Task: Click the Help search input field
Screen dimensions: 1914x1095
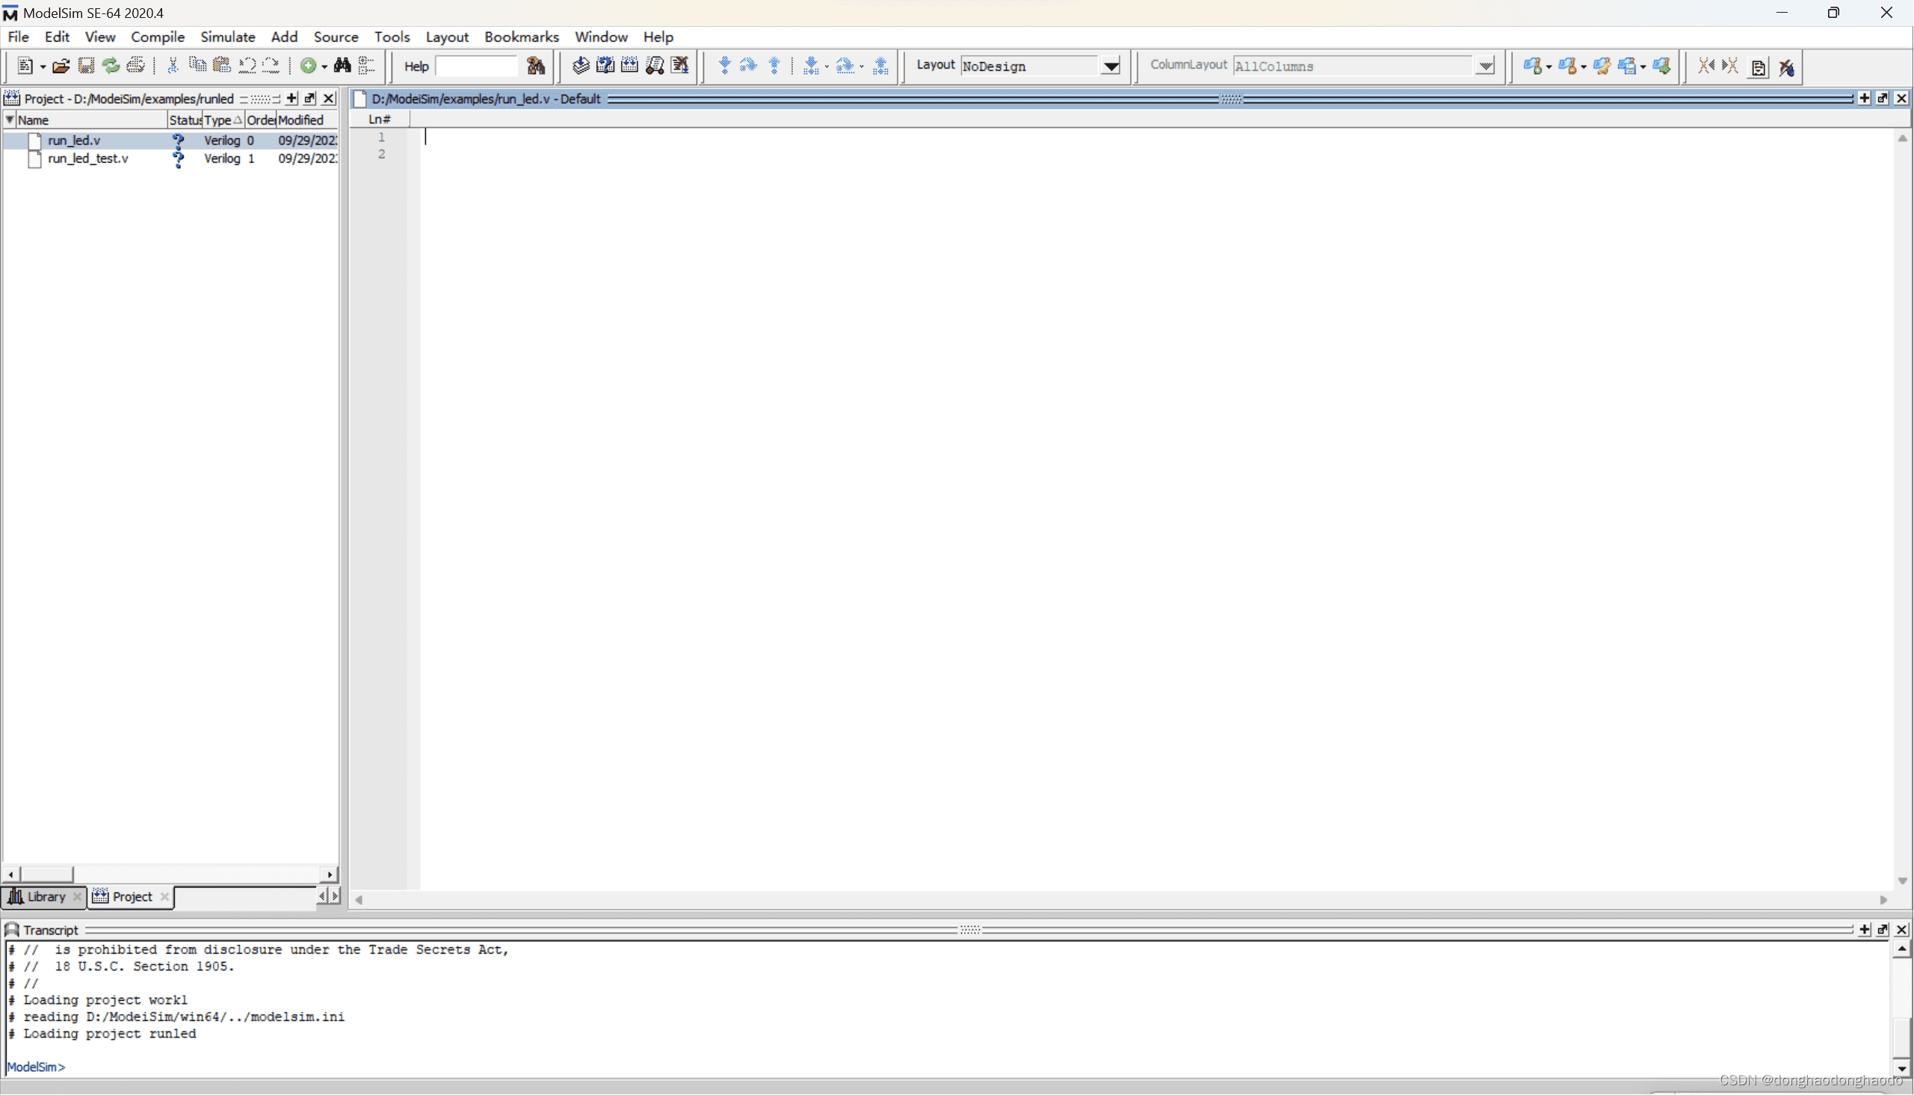Action: point(476,66)
